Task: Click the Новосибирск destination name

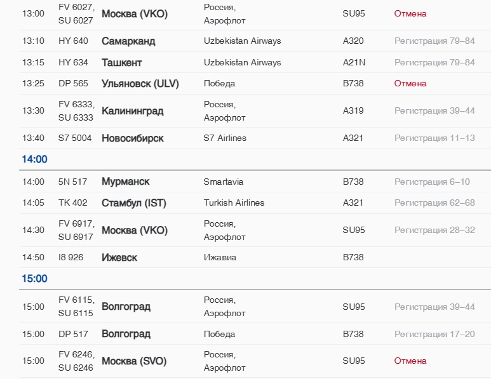Action: (132, 138)
